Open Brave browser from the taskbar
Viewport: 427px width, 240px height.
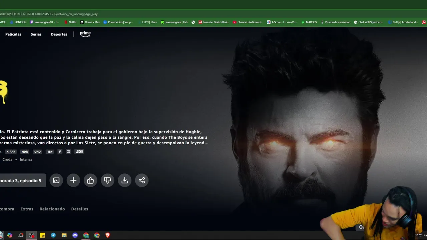coord(107,235)
